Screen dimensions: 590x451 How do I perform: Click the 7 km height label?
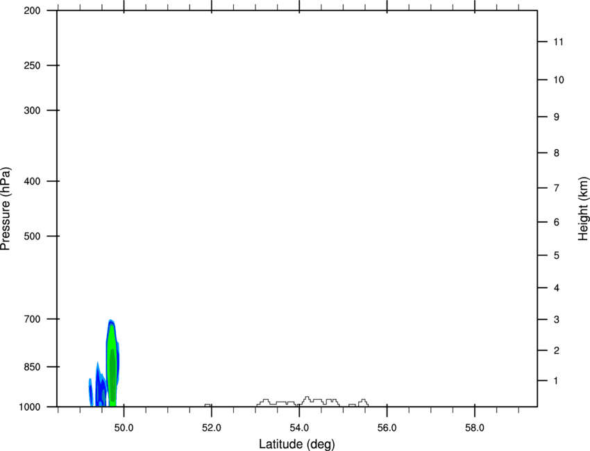point(557,188)
